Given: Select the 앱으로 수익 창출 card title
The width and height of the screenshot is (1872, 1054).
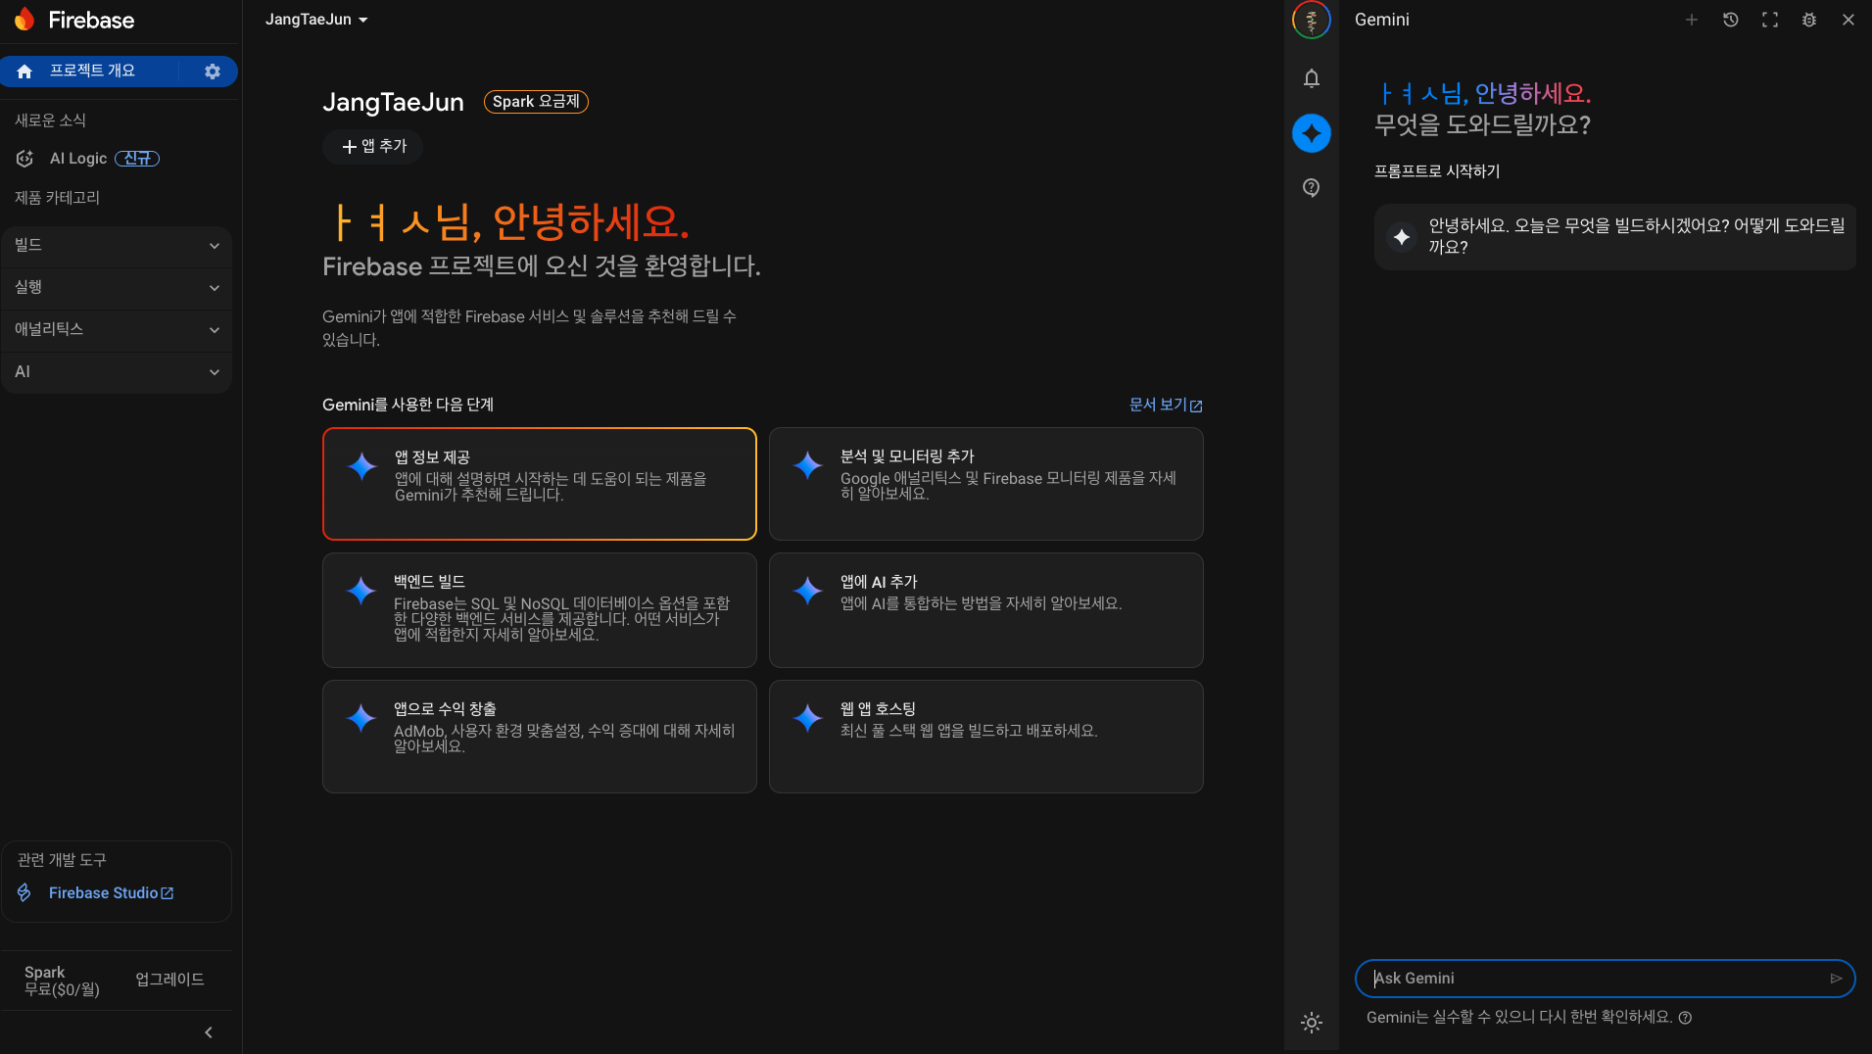Looking at the screenshot, I should pyautogui.click(x=445, y=709).
